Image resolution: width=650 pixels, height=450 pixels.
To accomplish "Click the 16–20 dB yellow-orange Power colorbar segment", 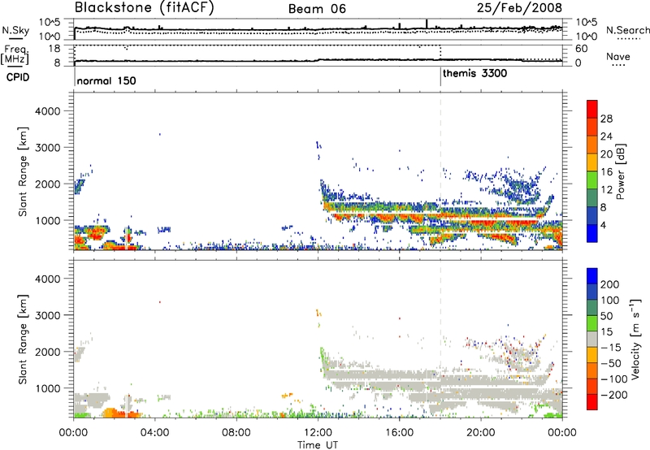I will pos(592,162).
